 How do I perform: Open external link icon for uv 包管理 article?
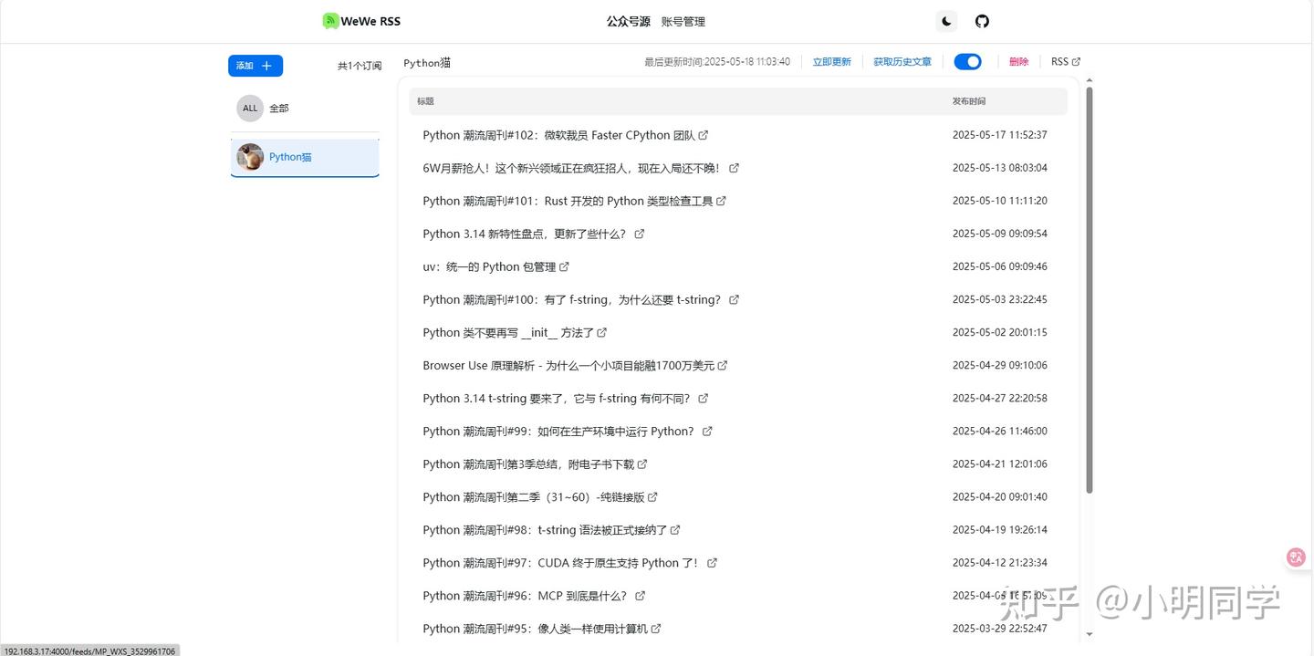click(564, 267)
